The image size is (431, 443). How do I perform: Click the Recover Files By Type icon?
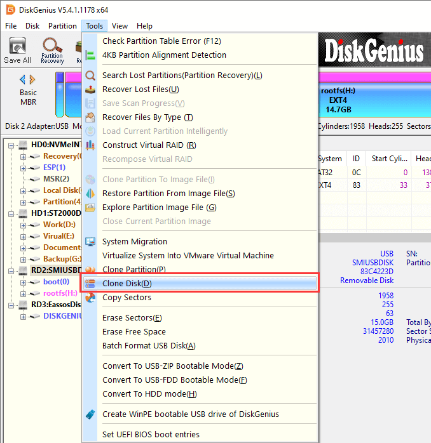91,117
